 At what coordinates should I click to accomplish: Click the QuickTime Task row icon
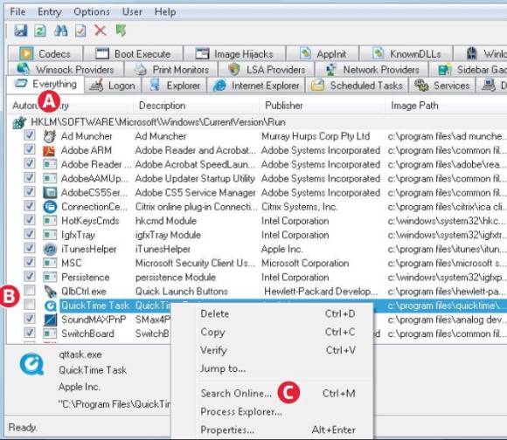(x=51, y=306)
